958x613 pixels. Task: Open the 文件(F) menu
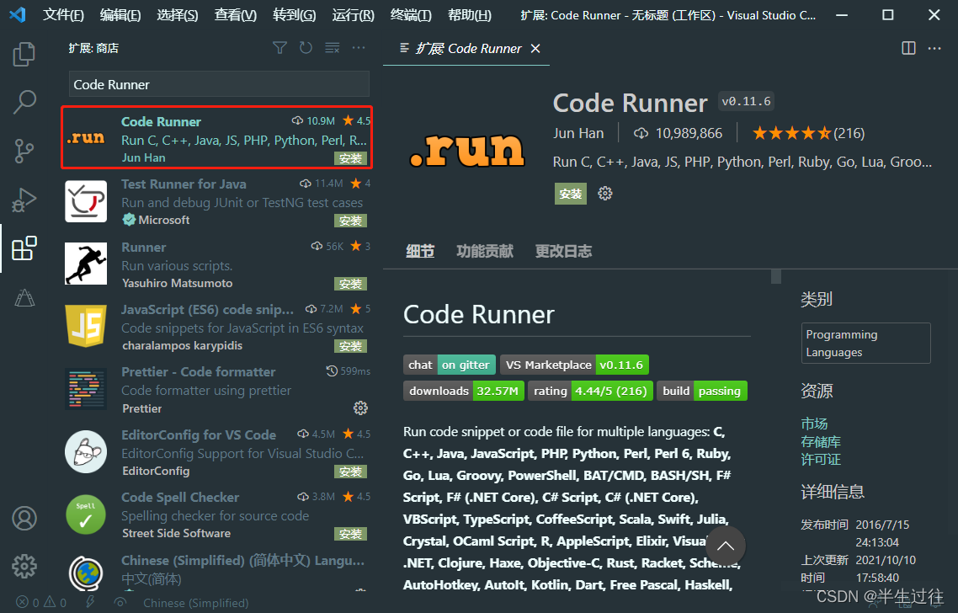coord(63,14)
